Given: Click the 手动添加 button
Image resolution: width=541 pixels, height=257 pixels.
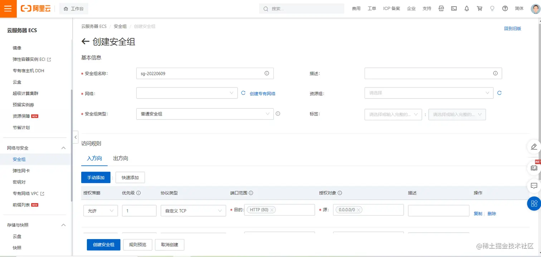Looking at the screenshot, I should pos(96,178).
